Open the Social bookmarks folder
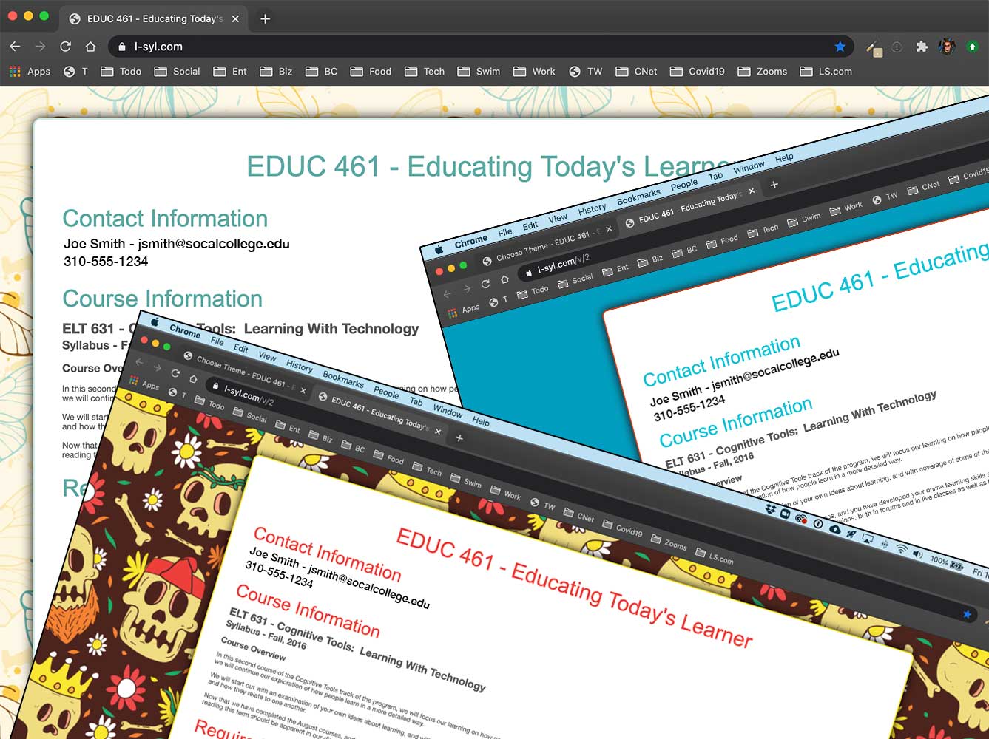Screen dimensions: 989x739 tap(177, 72)
